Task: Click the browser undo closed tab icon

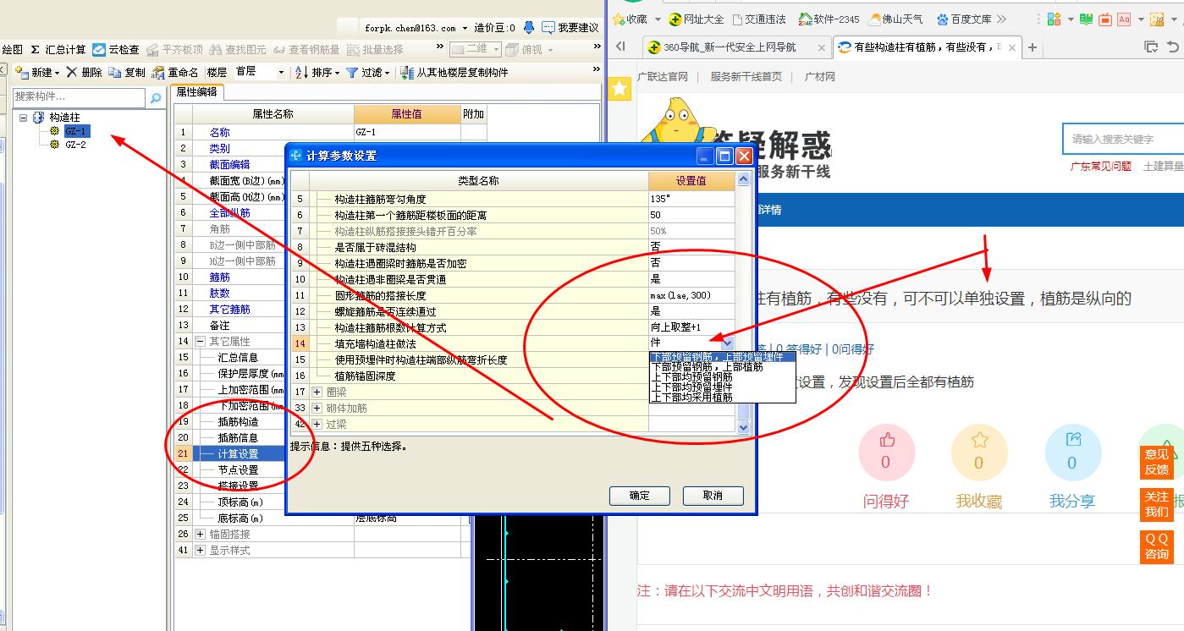Action: pos(1172,47)
